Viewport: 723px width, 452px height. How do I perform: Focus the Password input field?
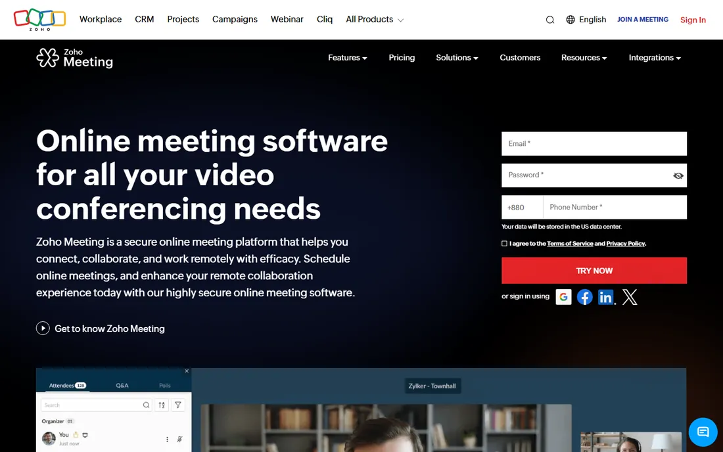tap(594, 175)
